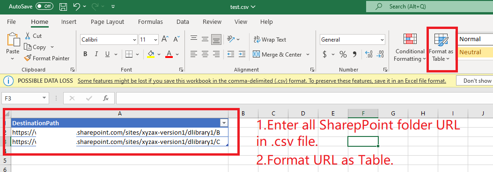Switch to the View tab
The height and width of the screenshot is (172, 493).
[x=241, y=21]
